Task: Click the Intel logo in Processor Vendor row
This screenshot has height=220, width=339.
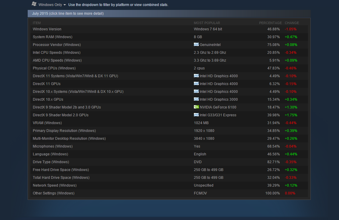Action: [196, 44]
